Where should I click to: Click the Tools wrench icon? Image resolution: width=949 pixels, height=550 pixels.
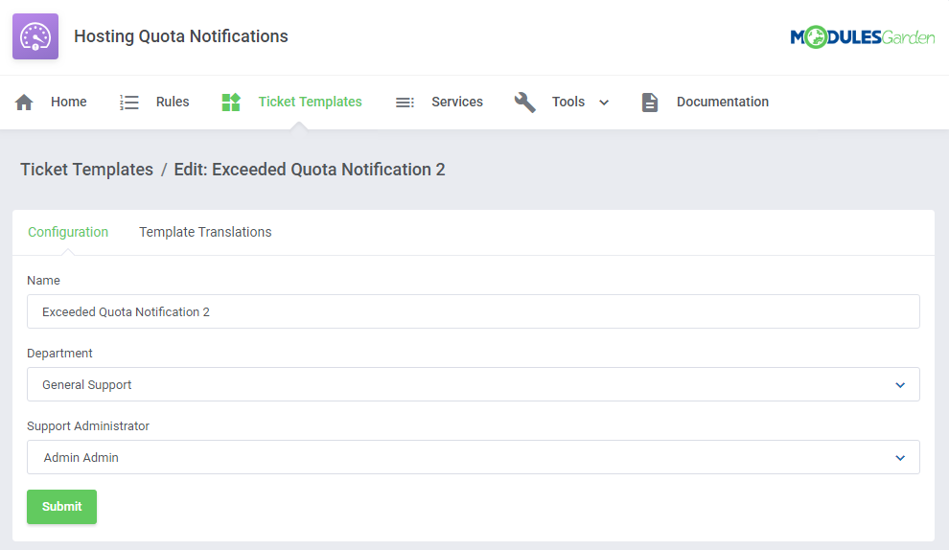524,103
